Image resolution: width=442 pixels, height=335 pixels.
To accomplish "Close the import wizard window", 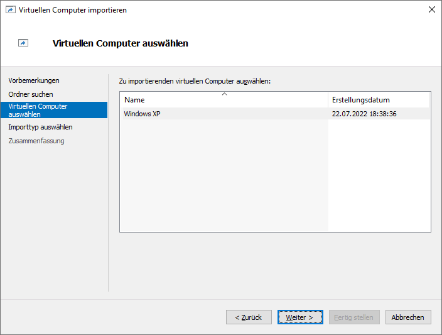I will tap(431, 9).
